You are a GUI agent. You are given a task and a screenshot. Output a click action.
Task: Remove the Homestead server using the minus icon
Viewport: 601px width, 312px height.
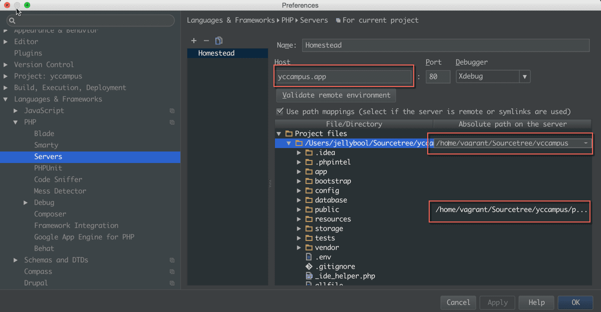(207, 40)
